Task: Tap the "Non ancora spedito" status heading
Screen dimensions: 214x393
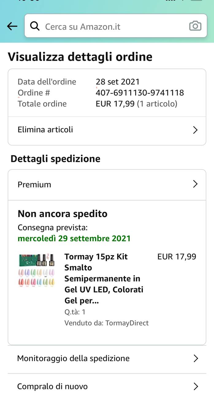Action: coord(63,214)
